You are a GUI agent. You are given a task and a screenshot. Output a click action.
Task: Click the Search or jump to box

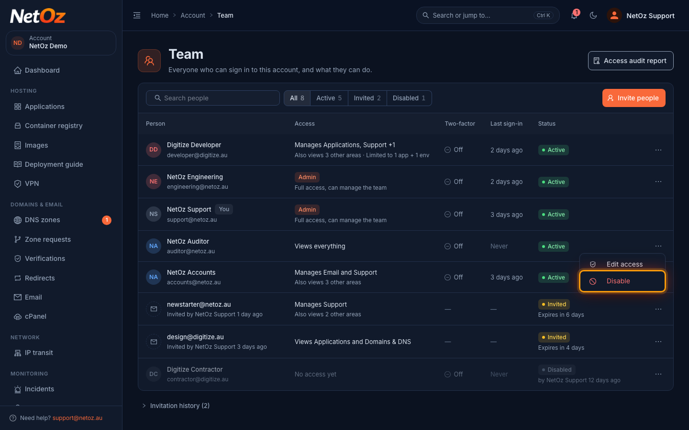tap(488, 15)
